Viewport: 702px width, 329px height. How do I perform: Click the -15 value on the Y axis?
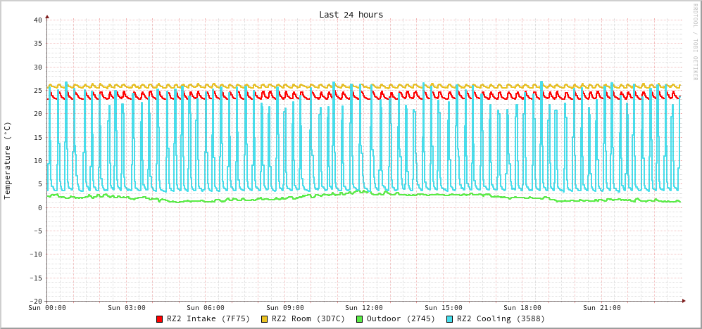point(35,278)
